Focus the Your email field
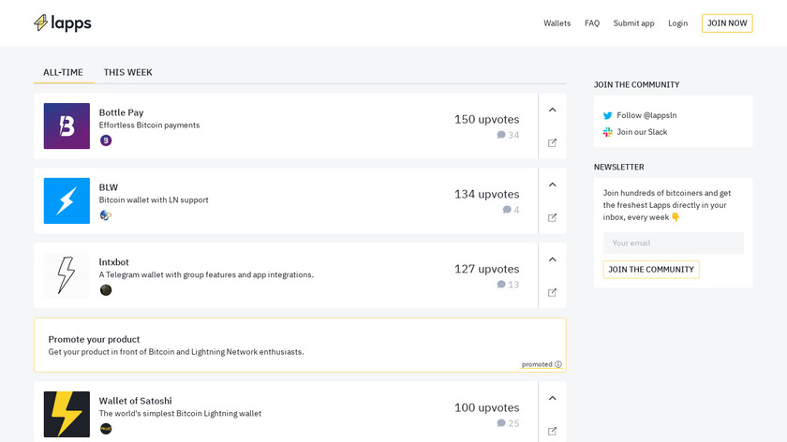 pos(673,243)
